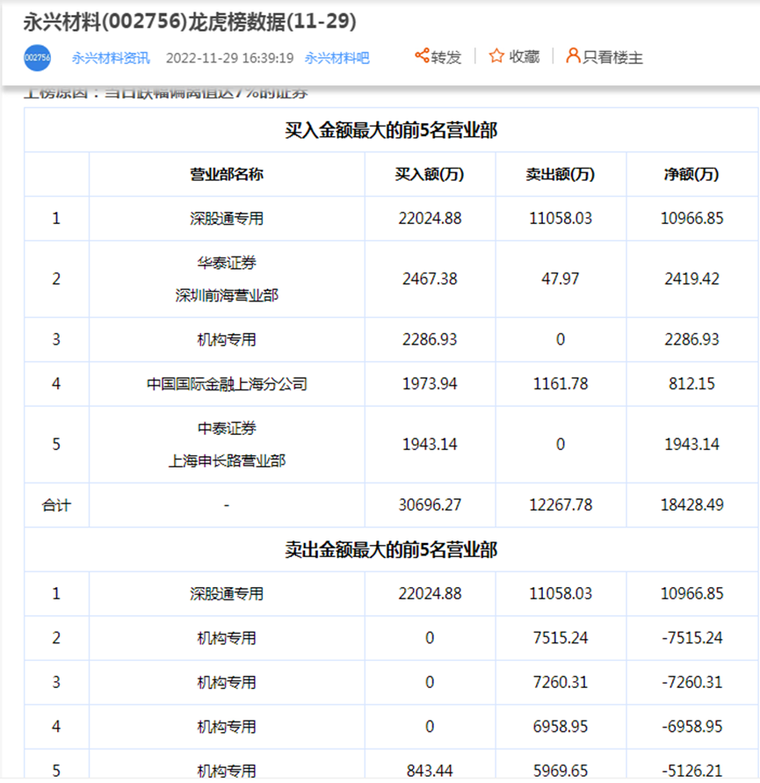This screenshot has height=783, width=760.
Task: Click the share icon next to 转发
Action: (422, 55)
